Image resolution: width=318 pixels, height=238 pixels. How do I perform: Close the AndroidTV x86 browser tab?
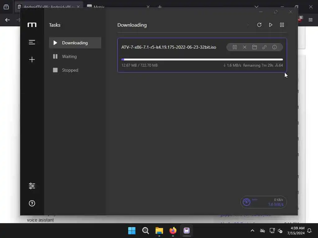point(78,7)
